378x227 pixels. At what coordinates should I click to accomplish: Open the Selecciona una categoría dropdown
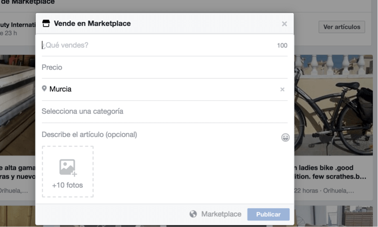[165, 111]
